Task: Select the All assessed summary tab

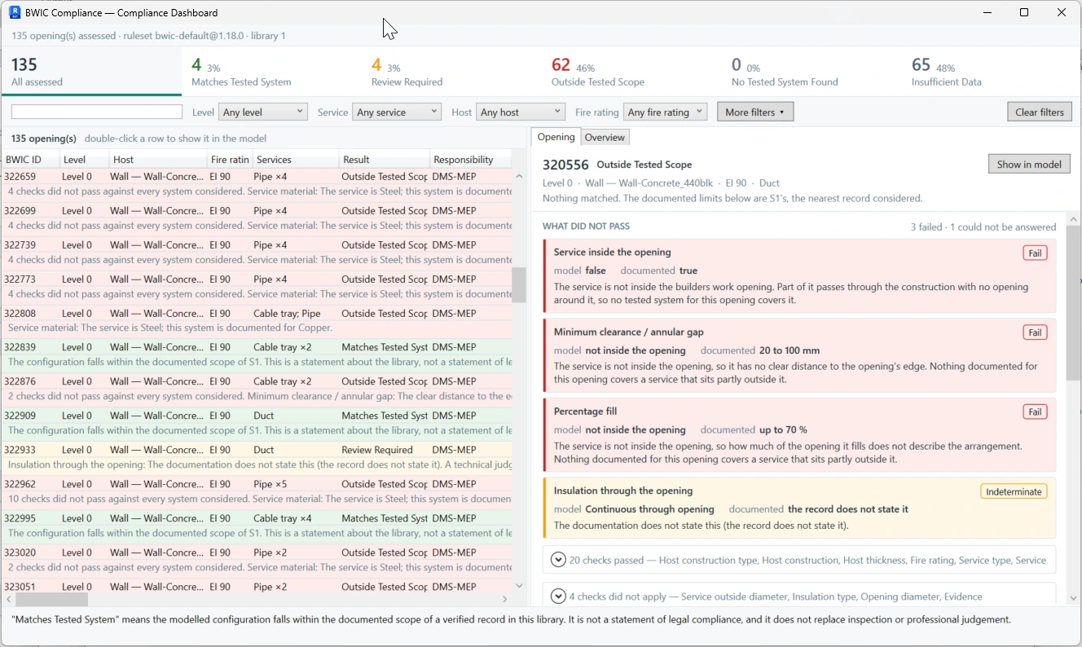Action: click(90, 72)
